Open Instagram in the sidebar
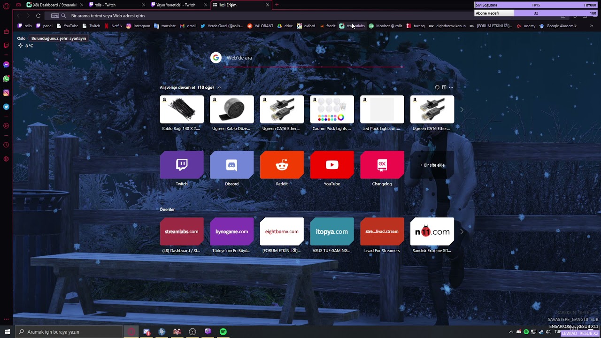Image resolution: width=601 pixels, height=338 pixels. pos(6,93)
